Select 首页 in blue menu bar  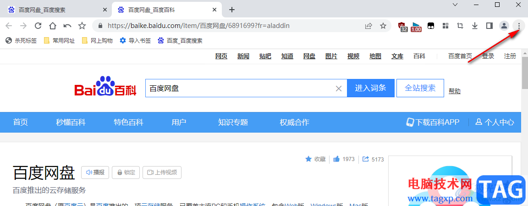point(20,122)
